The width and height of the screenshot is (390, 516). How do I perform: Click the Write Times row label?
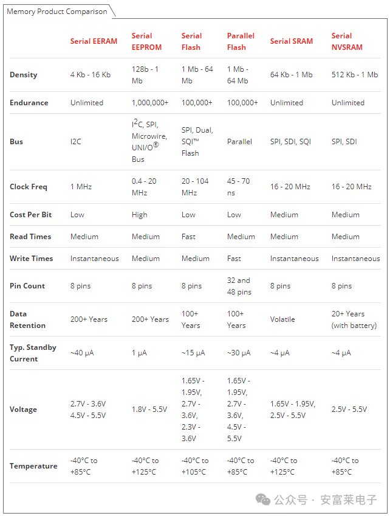tap(32, 259)
